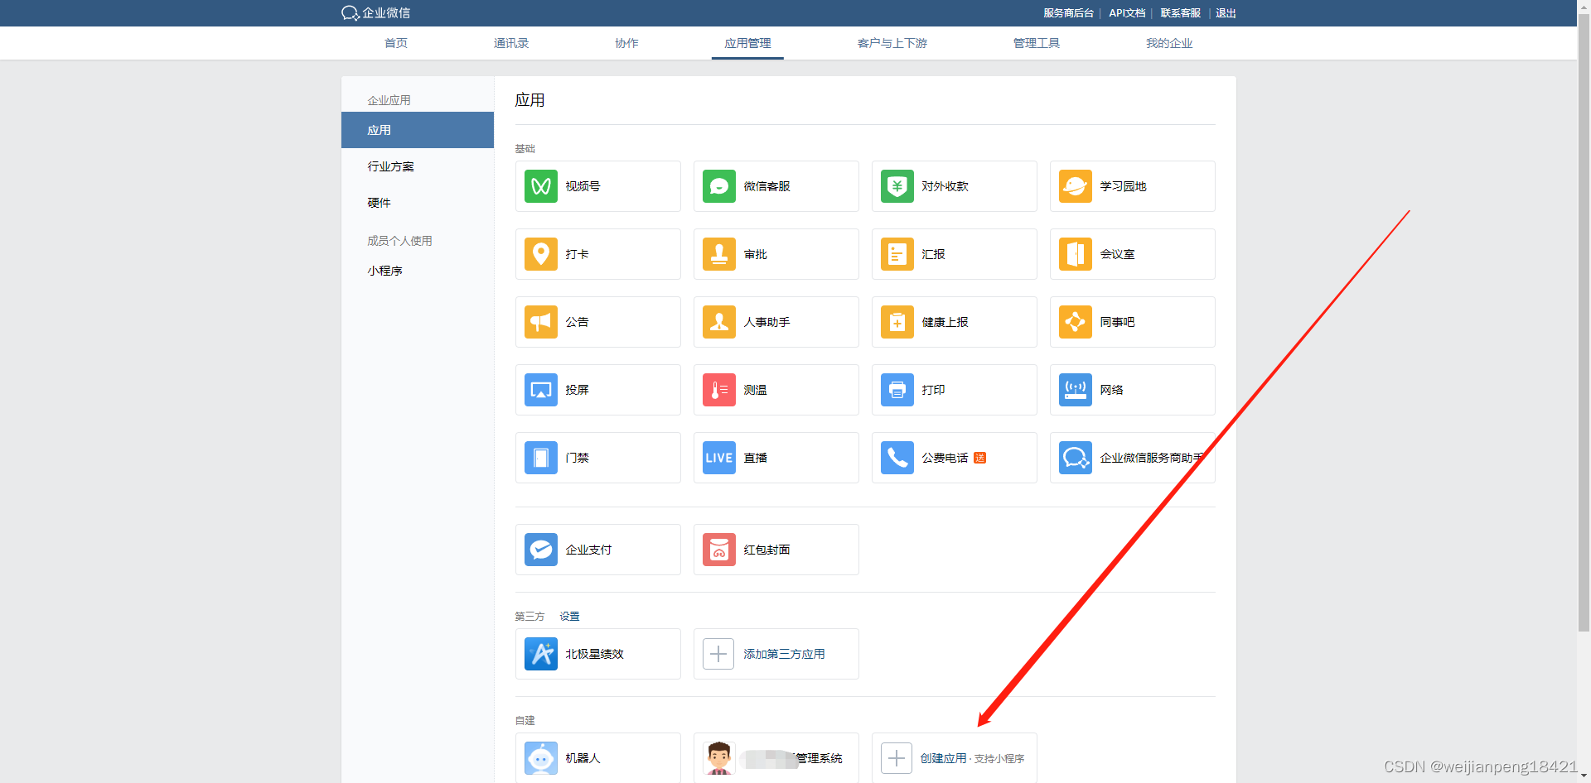Open the 我的企业 tab
Viewport: 1591px width, 783px height.
click(1169, 43)
